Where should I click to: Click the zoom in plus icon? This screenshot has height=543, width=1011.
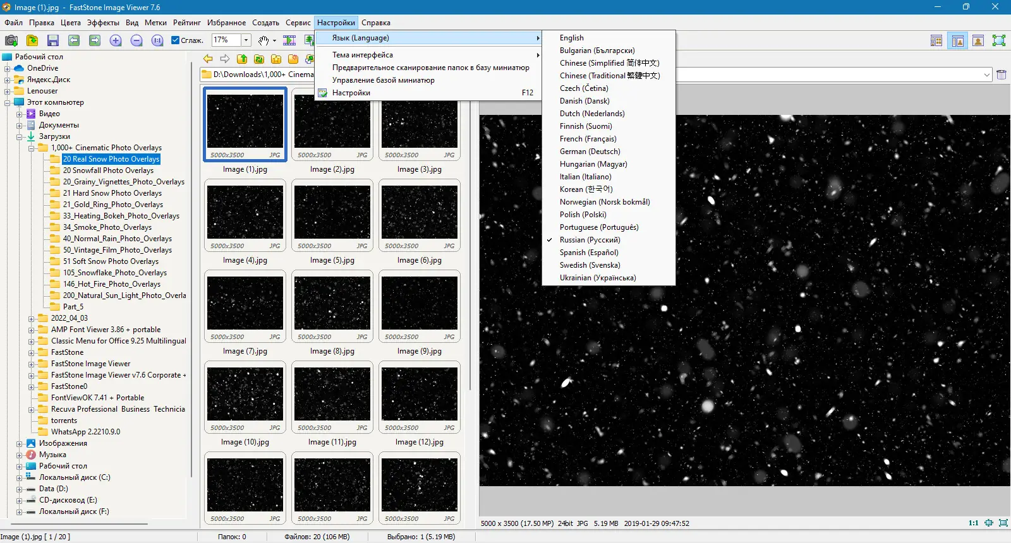pyautogui.click(x=116, y=40)
